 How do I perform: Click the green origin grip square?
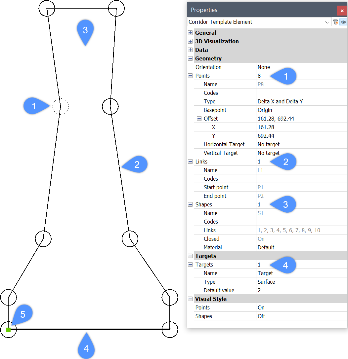point(8,330)
